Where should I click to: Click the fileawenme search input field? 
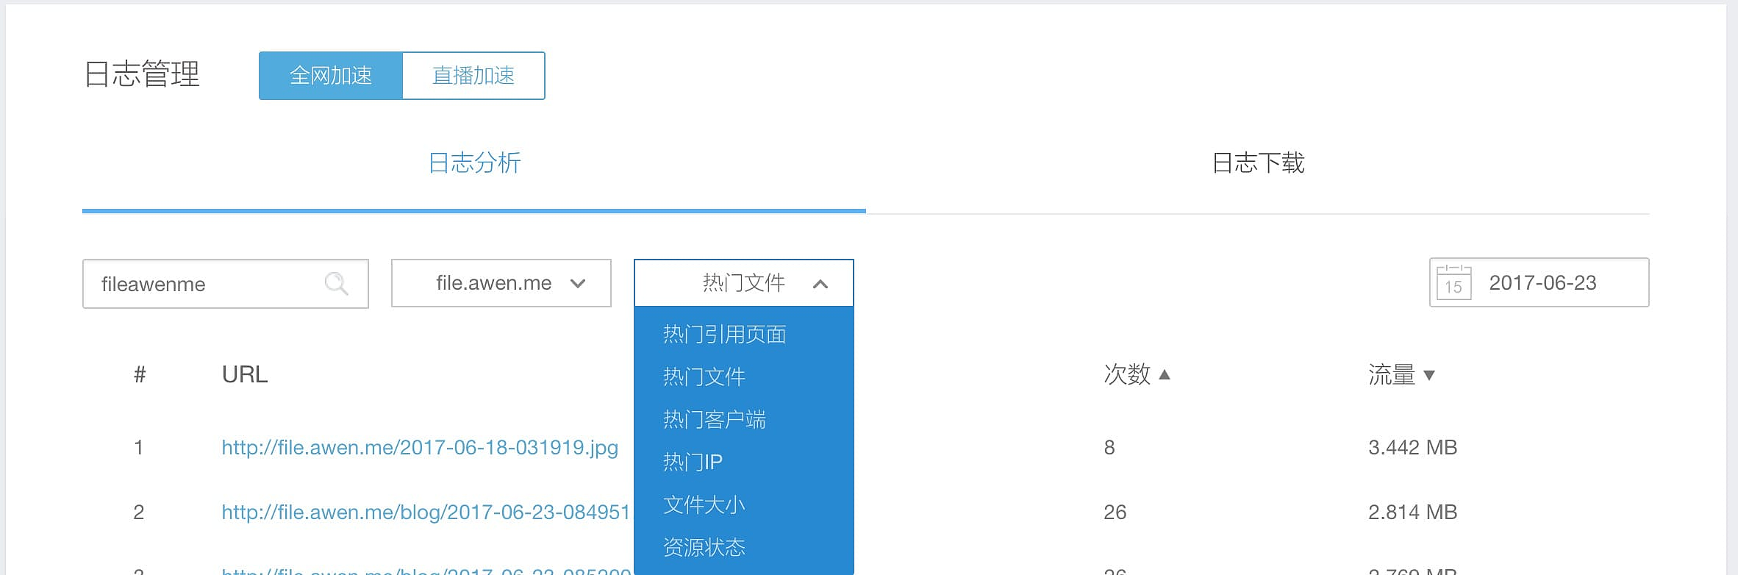(206, 284)
